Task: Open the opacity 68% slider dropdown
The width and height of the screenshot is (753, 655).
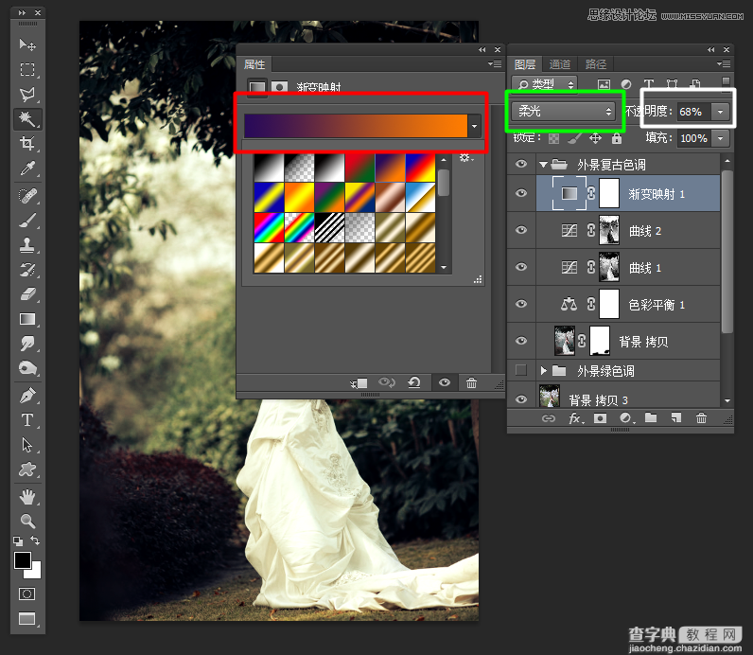Action: 720,112
